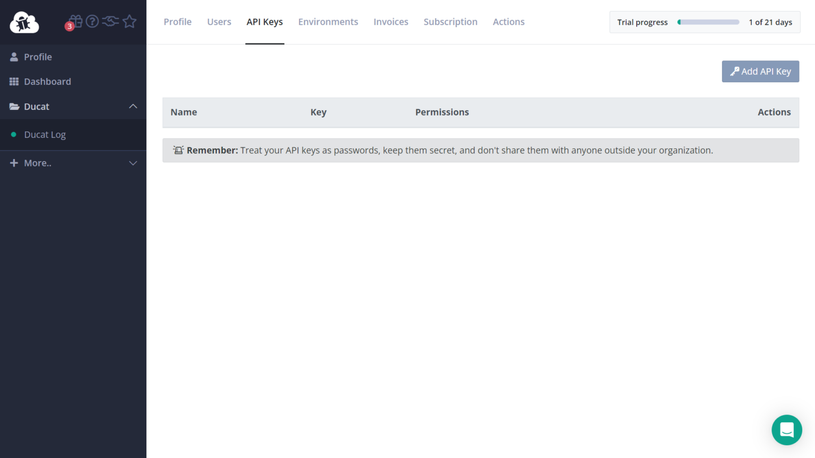Open the chat widget bubble
The width and height of the screenshot is (815, 458).
787,430
